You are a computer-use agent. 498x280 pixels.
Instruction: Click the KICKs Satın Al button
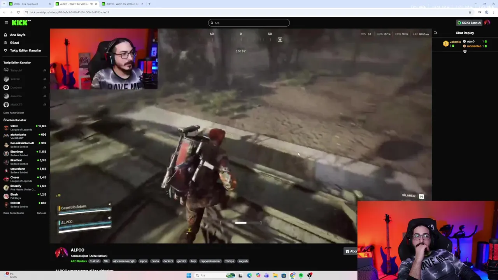[469, 23]
